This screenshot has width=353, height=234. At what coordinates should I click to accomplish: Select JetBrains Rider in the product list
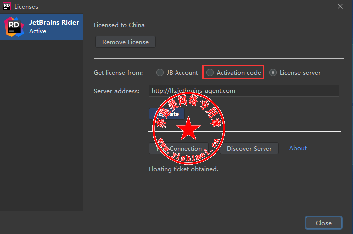coord(41,27)
